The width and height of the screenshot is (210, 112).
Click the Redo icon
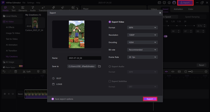pyautogui.click(x=10, y=72)
